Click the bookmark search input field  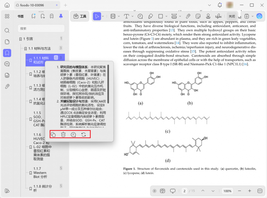point(41,28)
